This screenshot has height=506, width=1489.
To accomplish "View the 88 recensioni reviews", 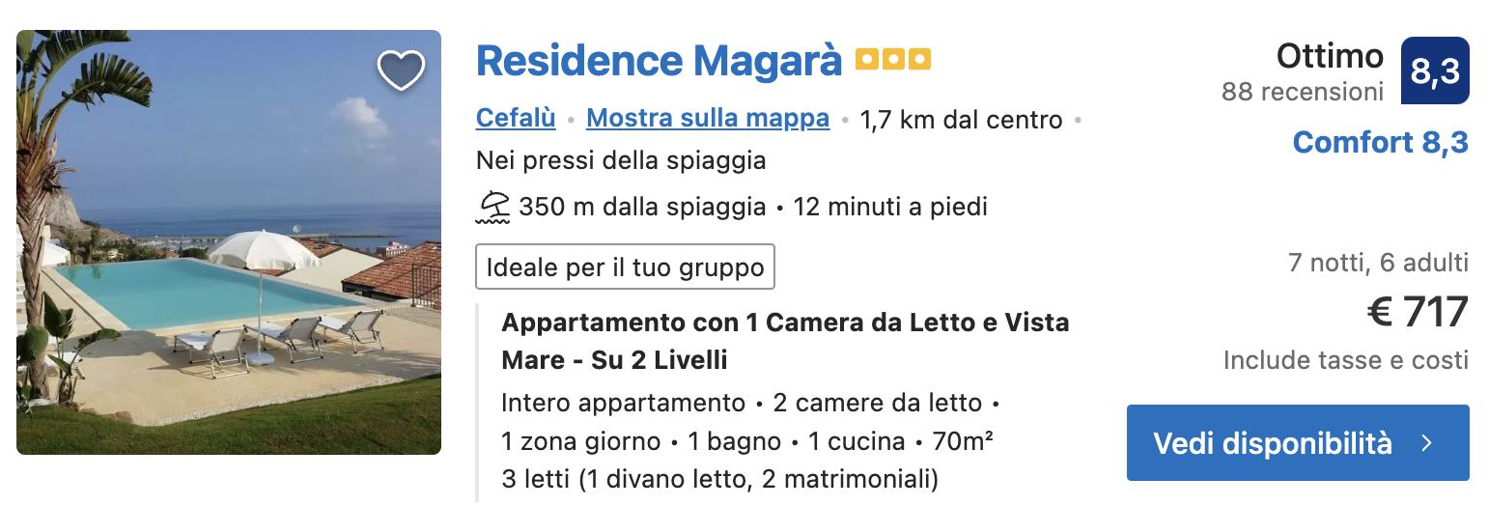I will click(1303, 93).
